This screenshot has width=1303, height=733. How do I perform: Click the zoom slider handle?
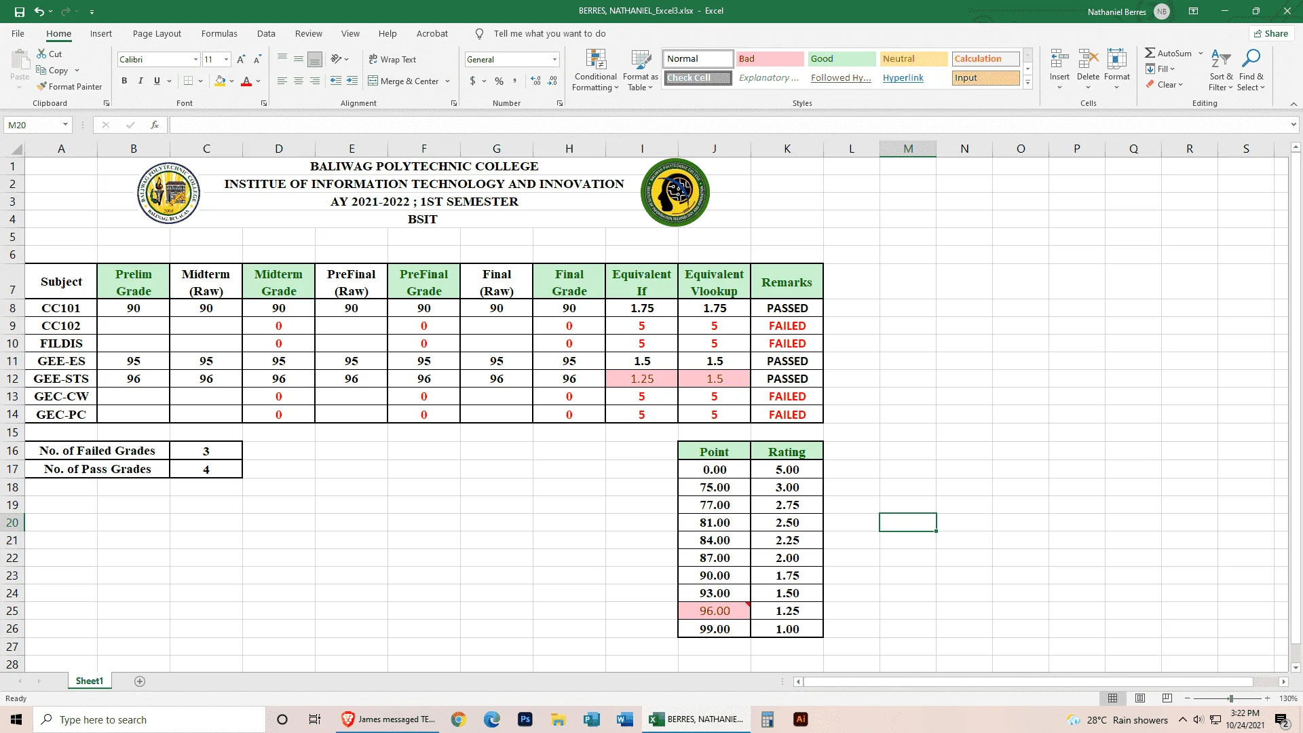pyautogui.click(x=1230, y=698)
